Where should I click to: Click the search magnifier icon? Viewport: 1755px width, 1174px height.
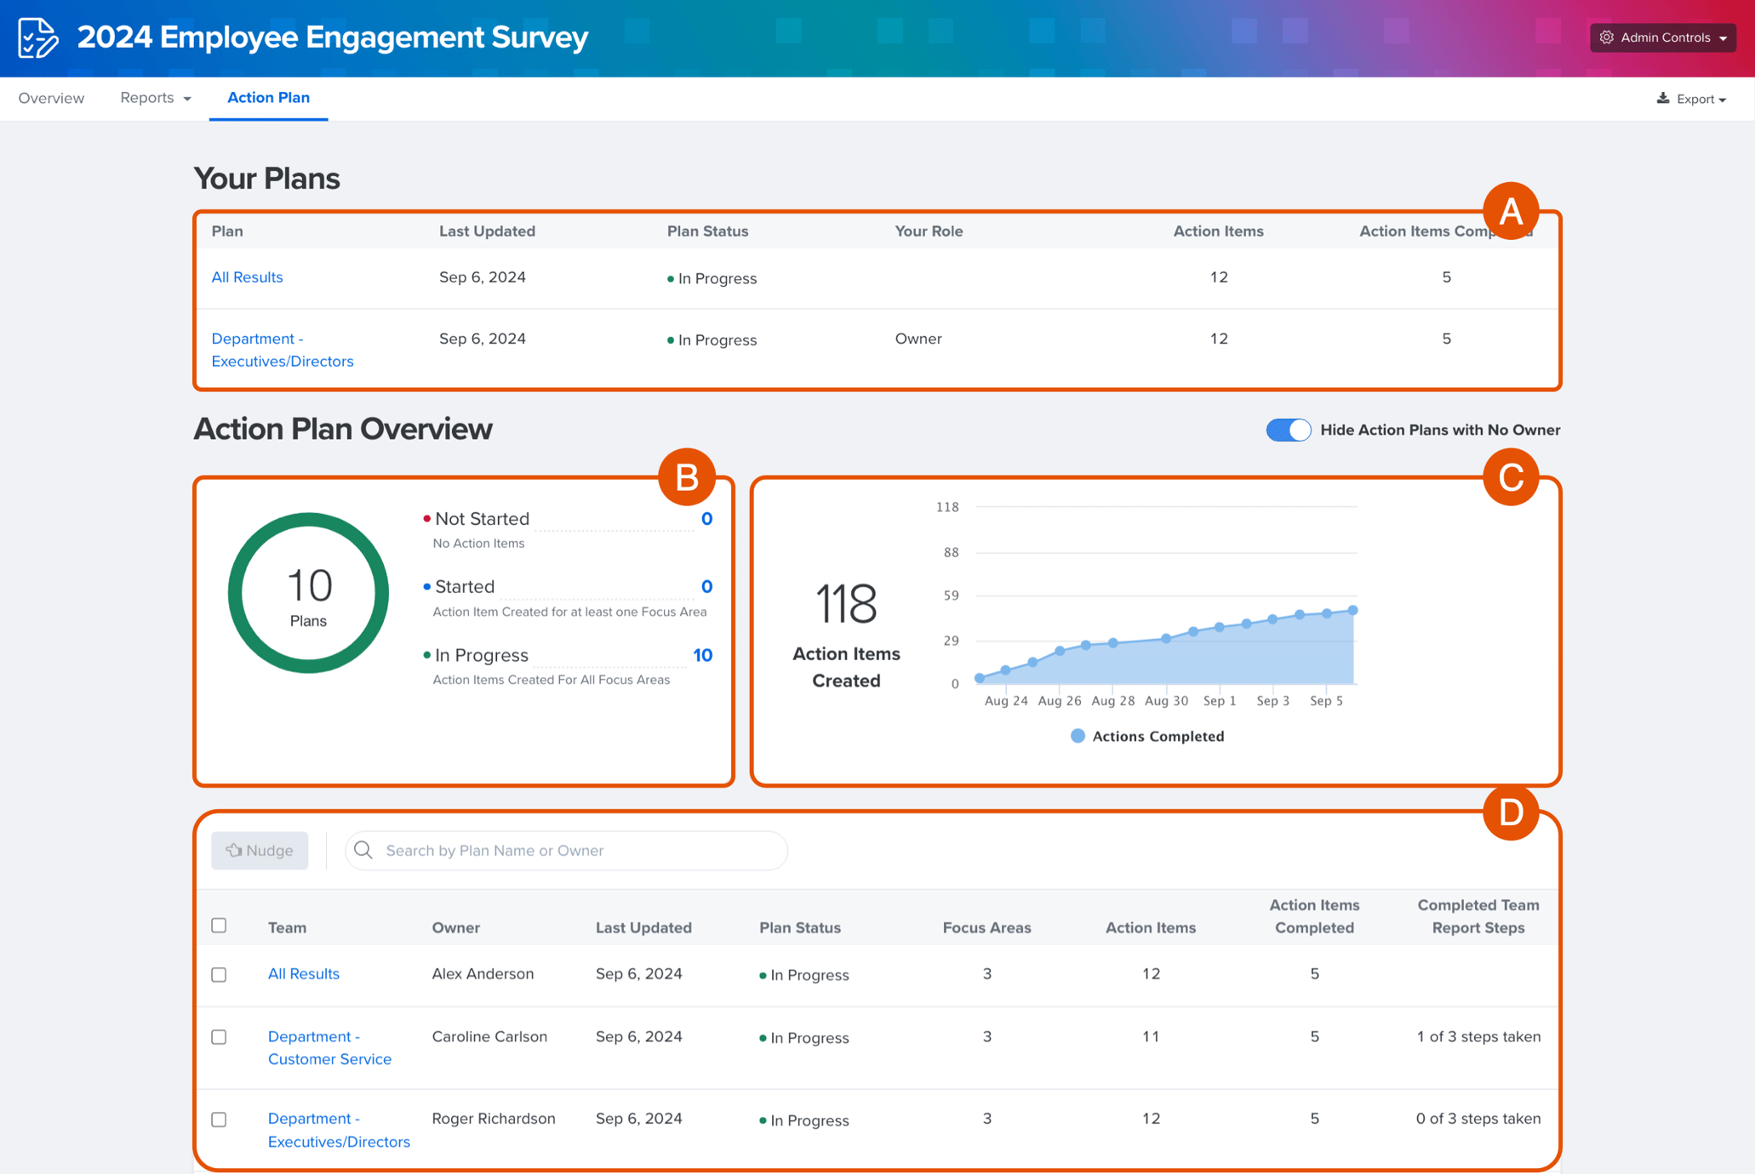(x=363, y=850)
